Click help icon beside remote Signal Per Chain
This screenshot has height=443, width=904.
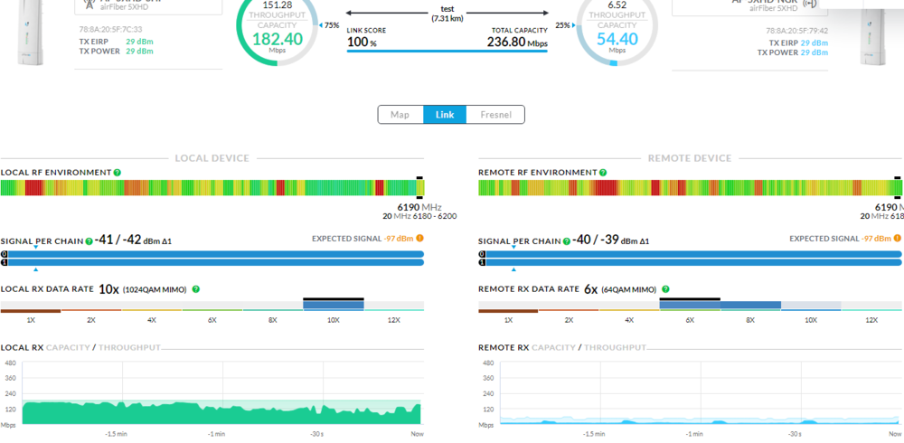click(x=566, y=241)
